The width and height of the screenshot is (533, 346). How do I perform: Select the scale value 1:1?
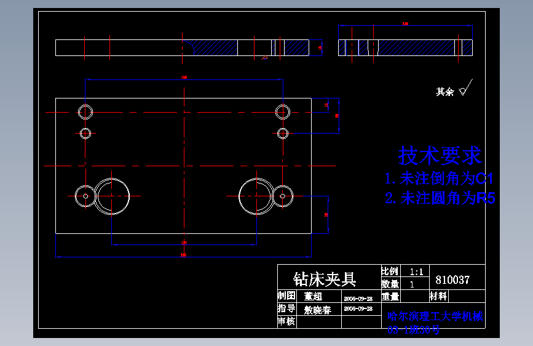tap(416, 272)
